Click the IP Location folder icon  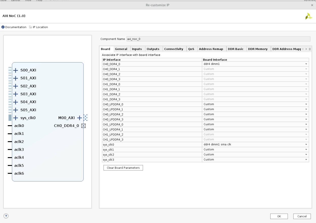(31, 27)
